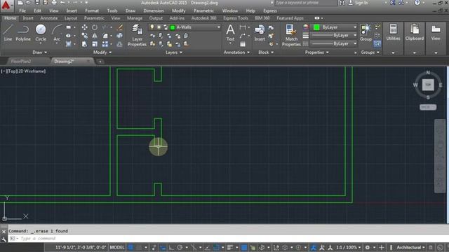Toggle group selection on/off icon

point(377,43)
